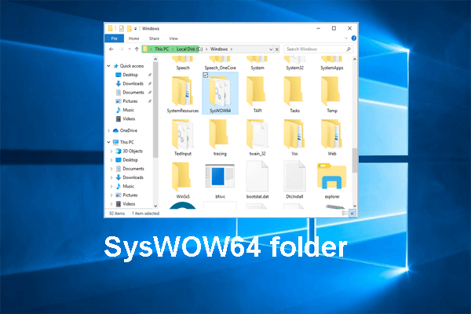Select the SystemResources folder
471x314 pixels.
(182, 95)
